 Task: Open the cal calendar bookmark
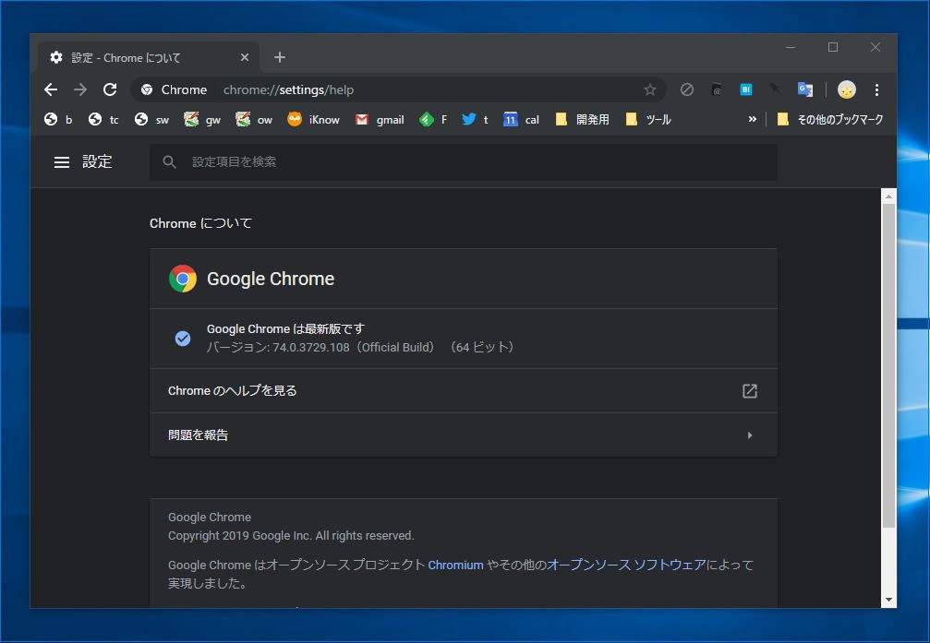pyautogui.click(x=521, y=119)
